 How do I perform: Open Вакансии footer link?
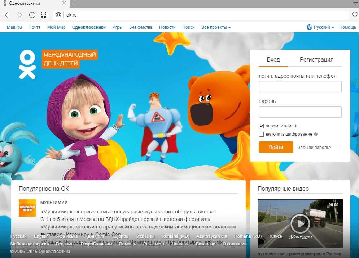click(x=205, y=244)
